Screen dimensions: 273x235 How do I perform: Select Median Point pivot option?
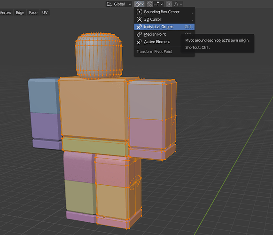[x=164, y=34]
